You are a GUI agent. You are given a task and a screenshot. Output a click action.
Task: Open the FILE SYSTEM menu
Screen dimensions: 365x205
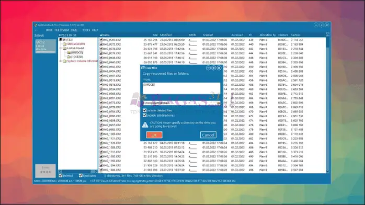[62, 30]
